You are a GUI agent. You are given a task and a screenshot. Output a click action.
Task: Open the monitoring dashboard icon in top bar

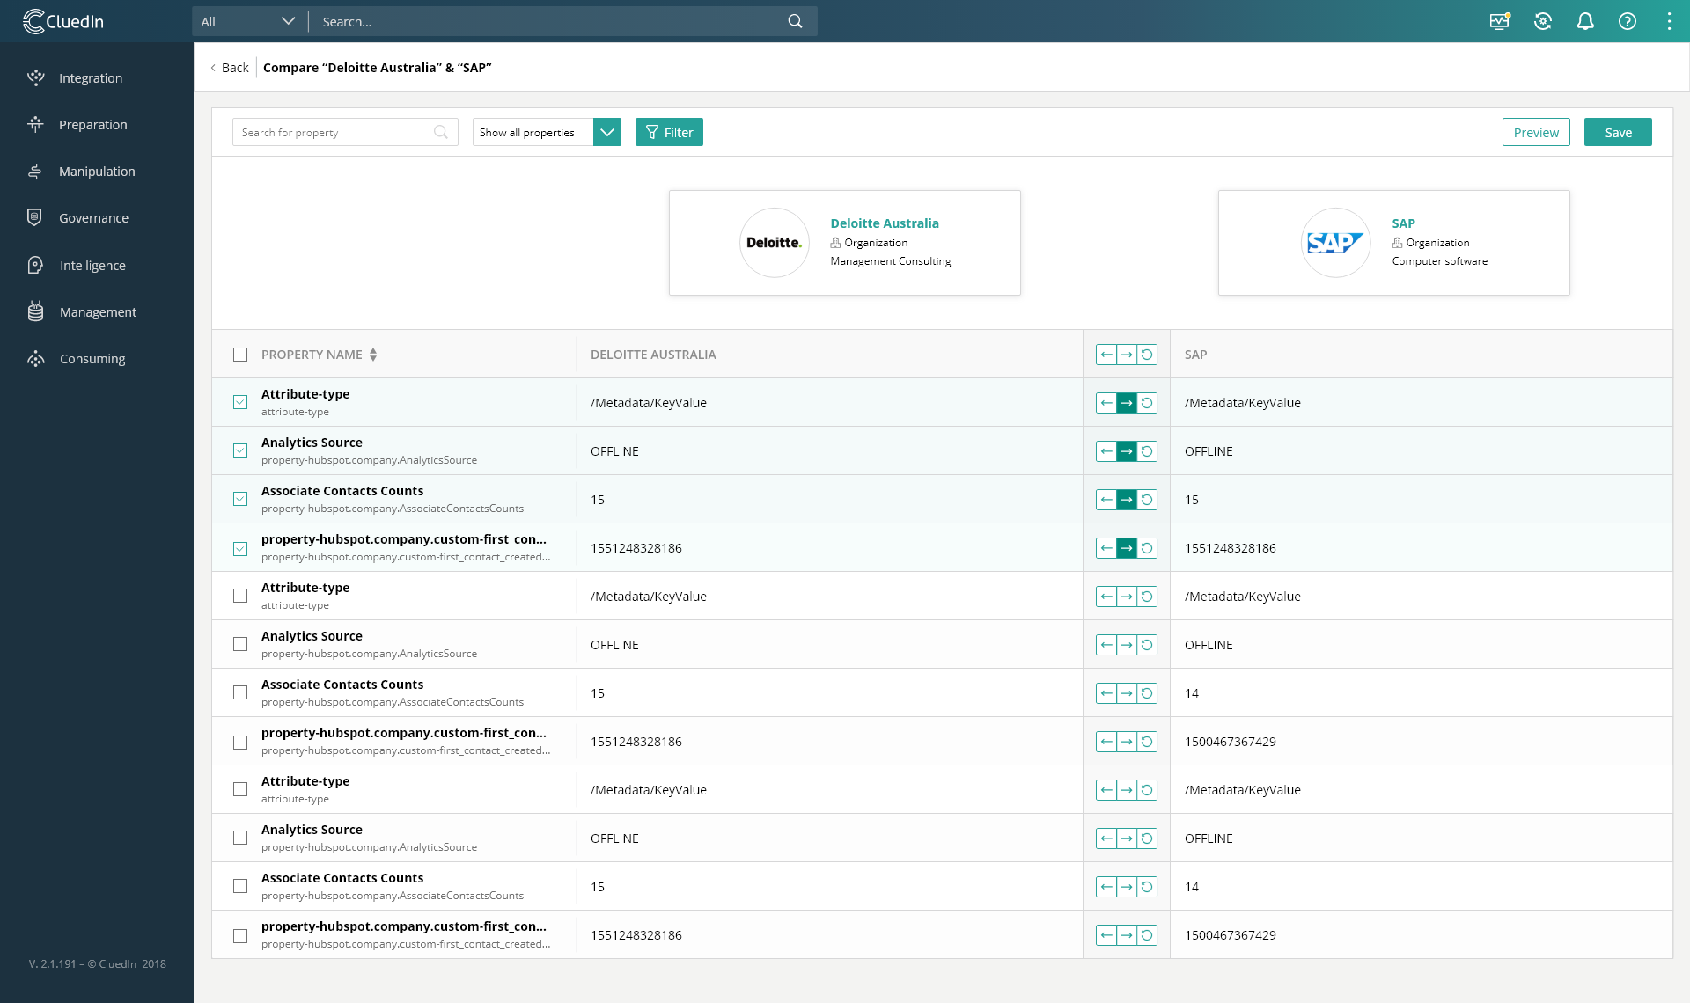(1500, 21)
